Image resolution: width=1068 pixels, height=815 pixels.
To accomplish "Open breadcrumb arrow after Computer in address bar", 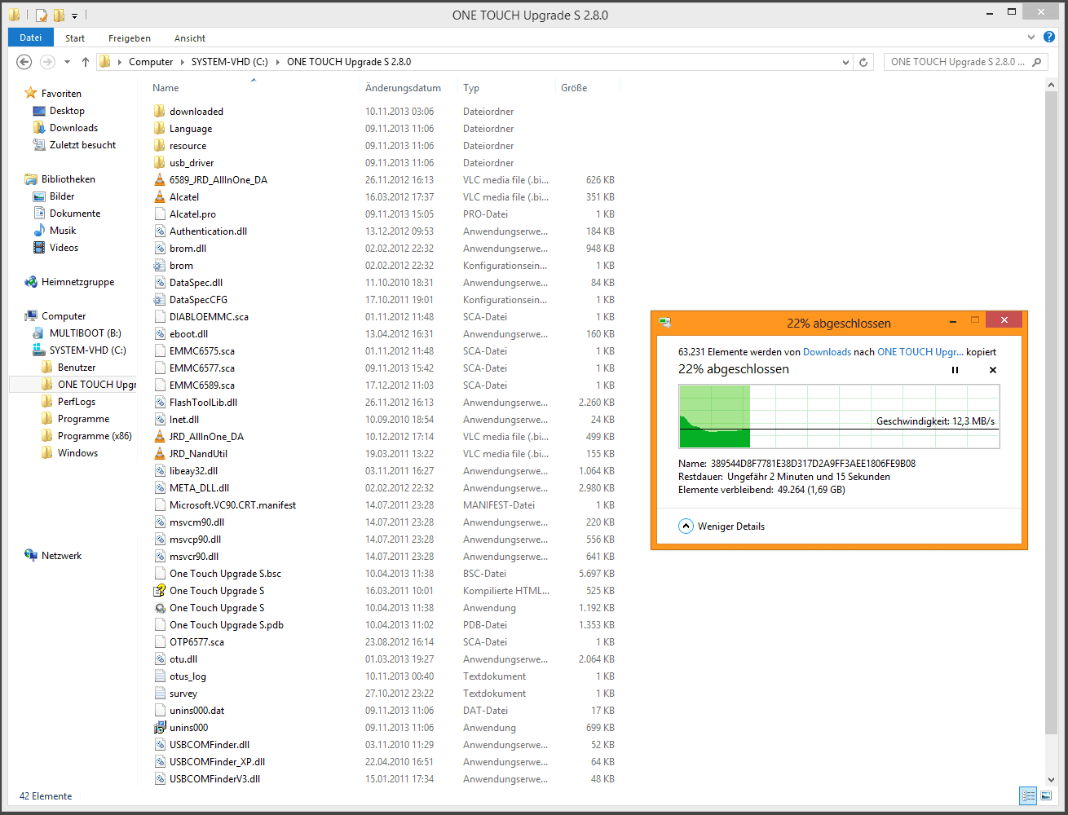I will tap(183, 62).
